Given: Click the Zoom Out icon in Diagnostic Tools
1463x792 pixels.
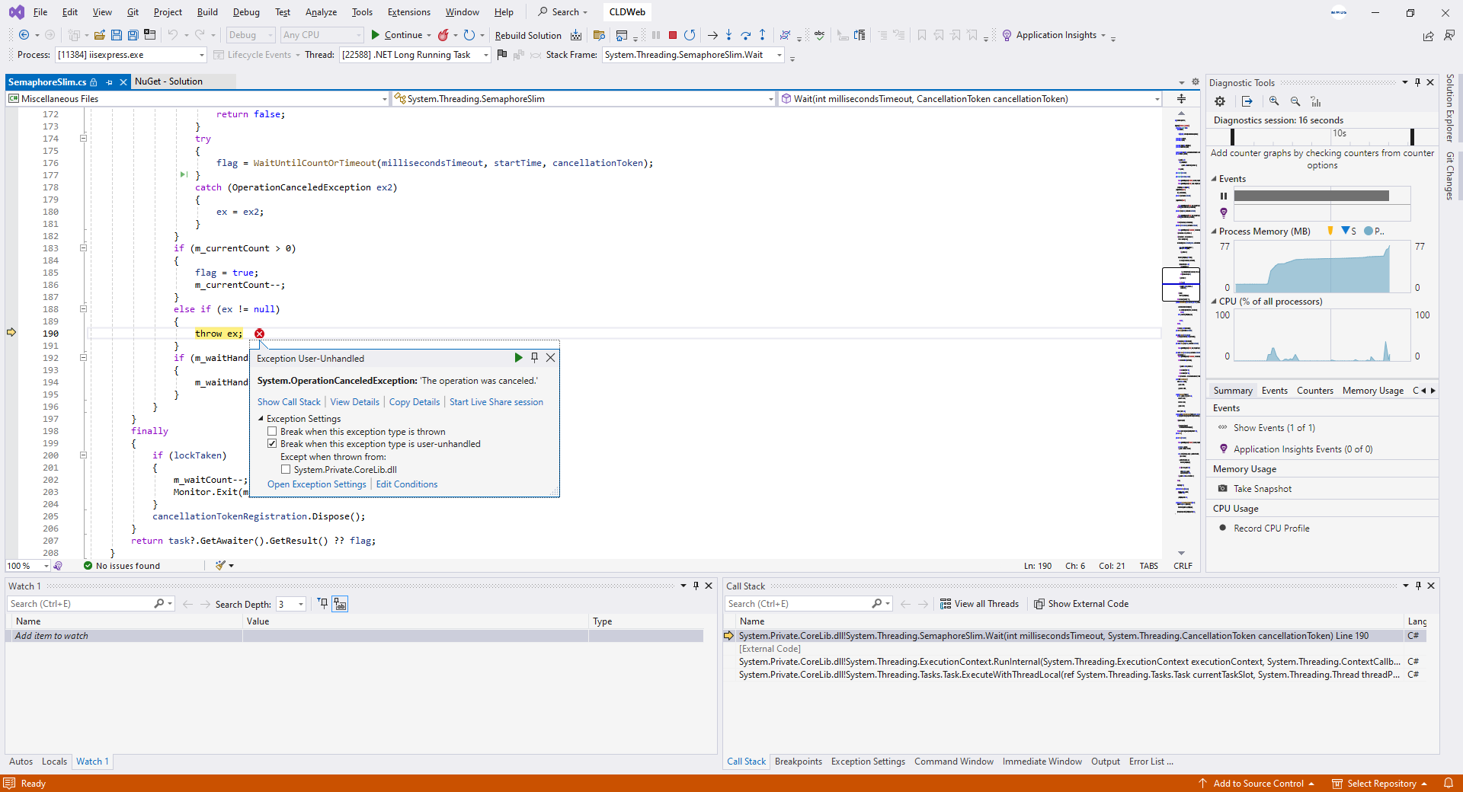Looking at the screenshot, I should 1295,101.
